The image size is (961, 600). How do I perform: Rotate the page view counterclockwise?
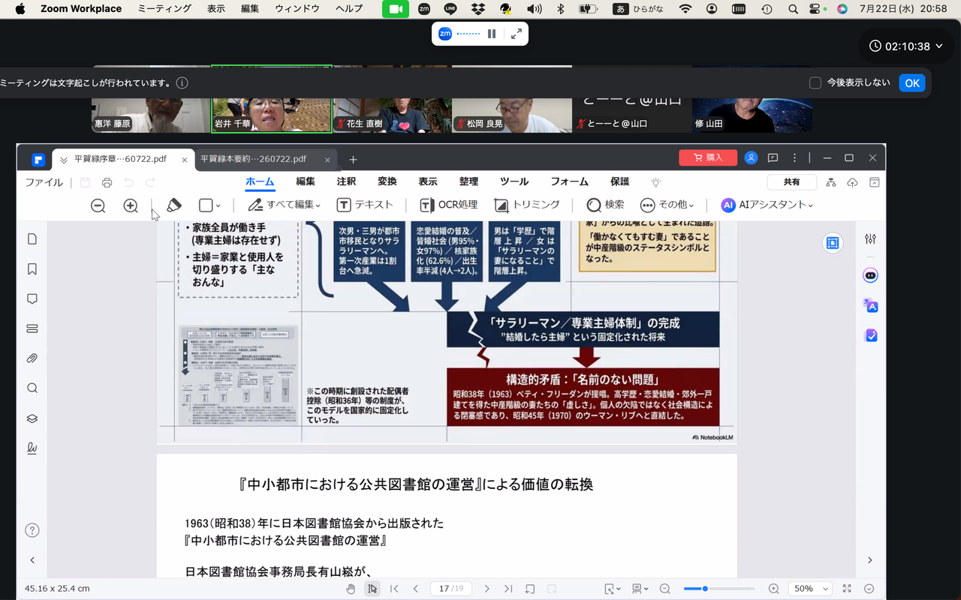click(530, 589)
